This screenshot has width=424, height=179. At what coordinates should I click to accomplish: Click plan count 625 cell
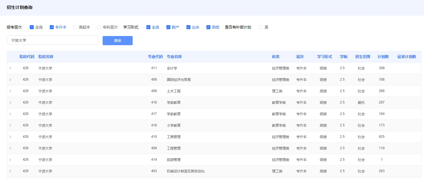pyautogui.click(x=382, y=137)
